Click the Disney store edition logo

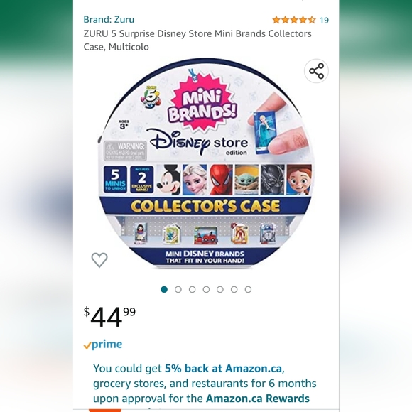198,142
